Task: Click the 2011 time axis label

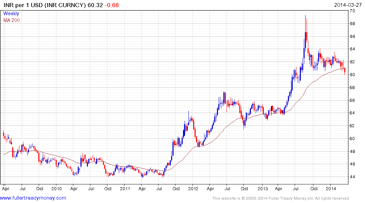Action: coord(125,188)
